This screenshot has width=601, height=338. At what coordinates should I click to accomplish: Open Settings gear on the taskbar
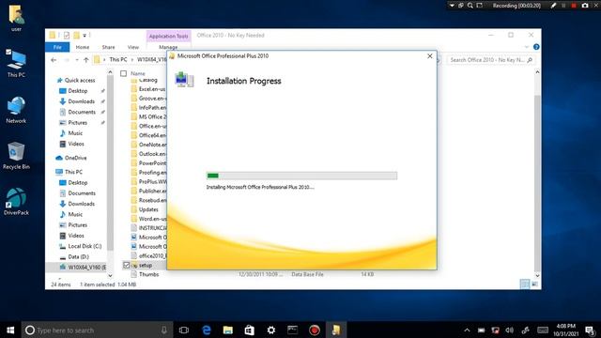click(271, 330)
